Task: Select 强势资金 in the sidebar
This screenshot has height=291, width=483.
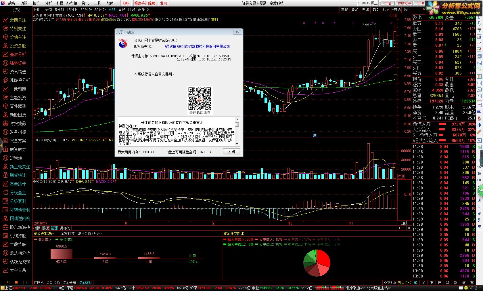Action: click(15, 63)
